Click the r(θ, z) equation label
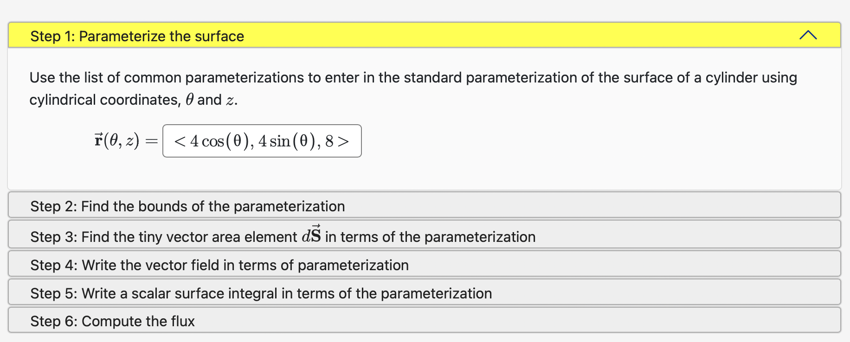 [116, 139]
